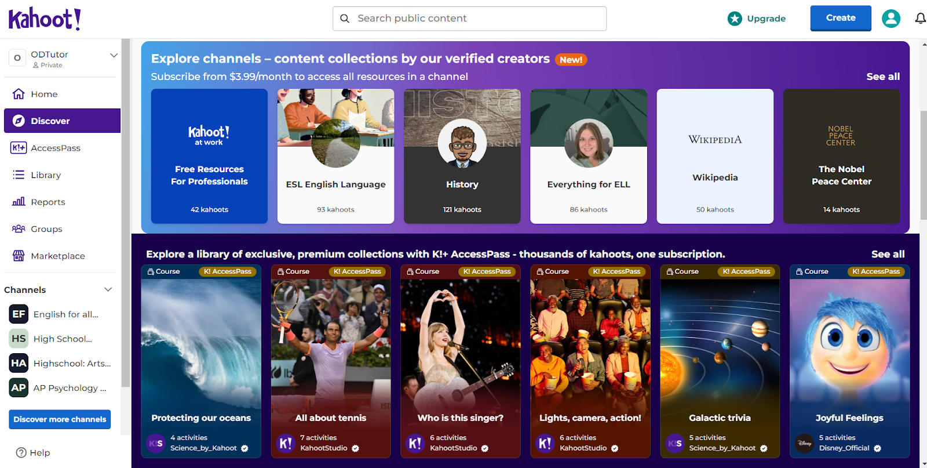Click AccessPass badge on Joyful Feelings
Image resolution: width=927 pixels, height=468 pixels.
point(876,271)
